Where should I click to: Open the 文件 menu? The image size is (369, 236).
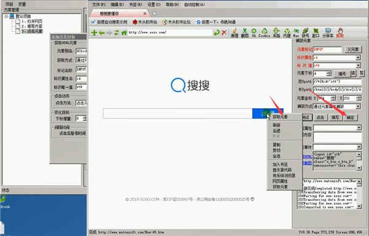point(98,4)
